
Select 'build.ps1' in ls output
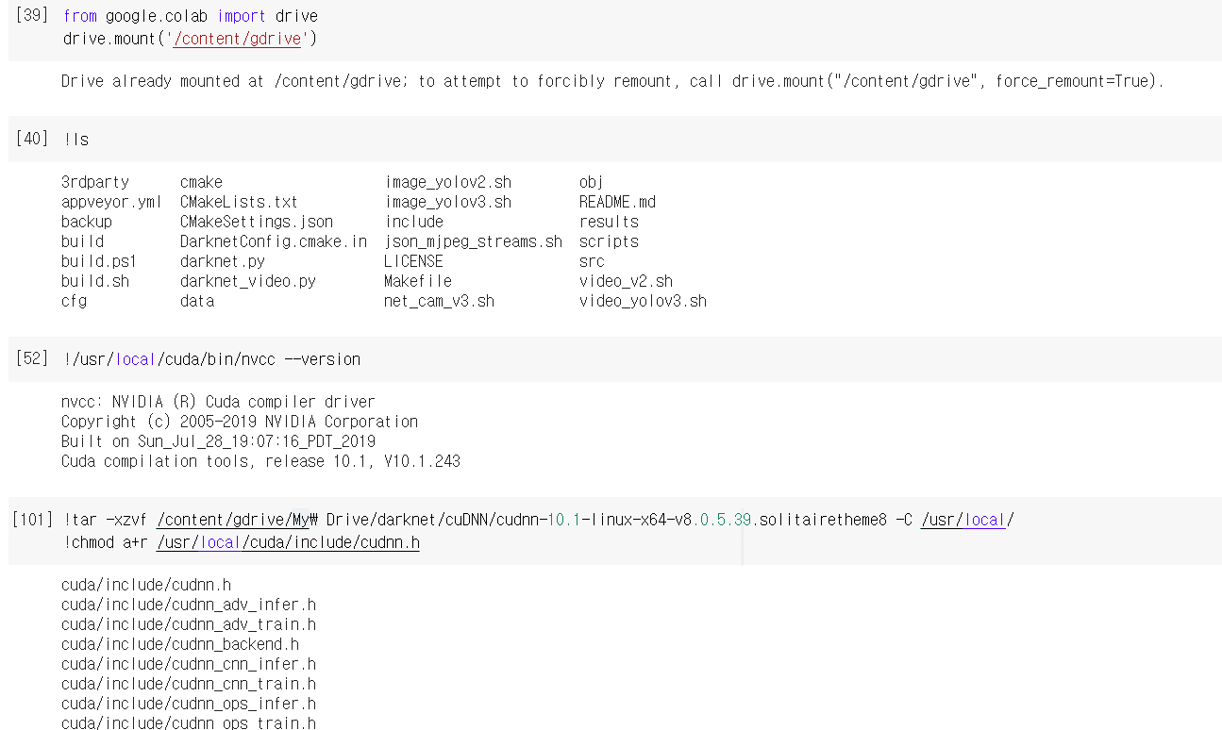pos(99,261)
